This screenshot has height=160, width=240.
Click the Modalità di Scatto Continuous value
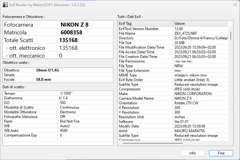pyautogui.click(x=70, y=107)
